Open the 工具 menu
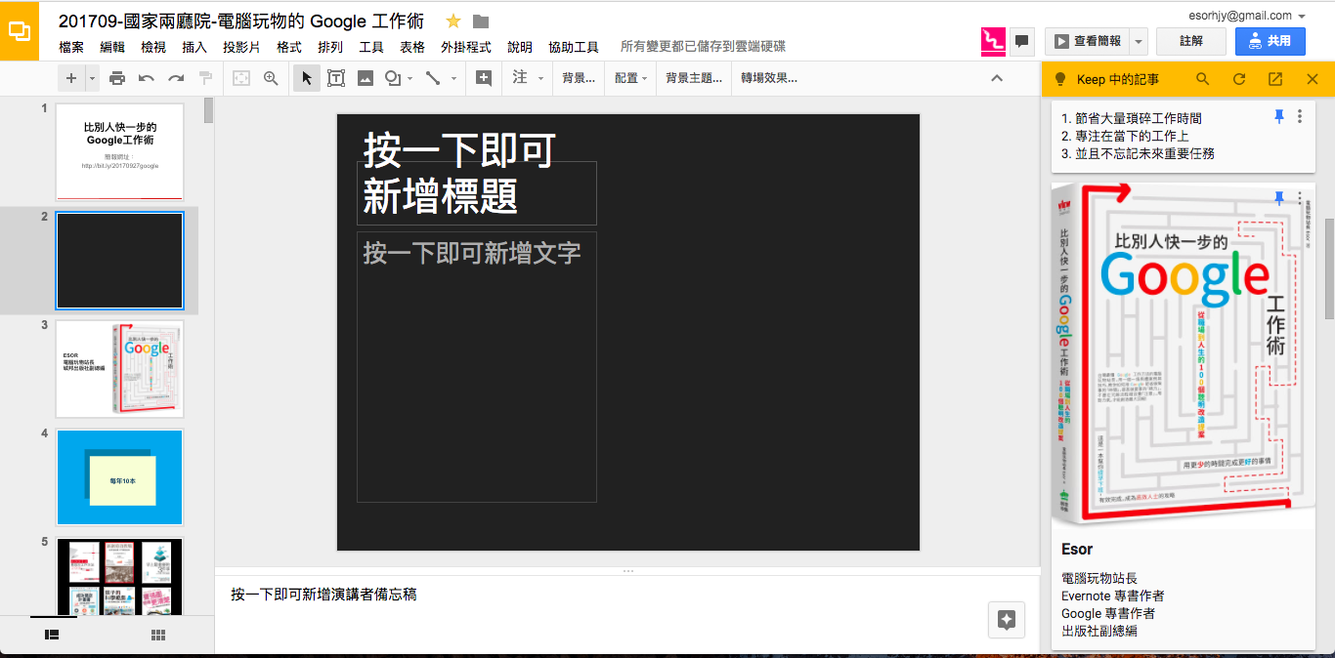The image size is (1335, 658). tap(371, 47)
